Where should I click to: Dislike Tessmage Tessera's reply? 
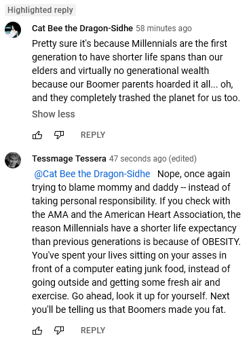pos(59,331)
